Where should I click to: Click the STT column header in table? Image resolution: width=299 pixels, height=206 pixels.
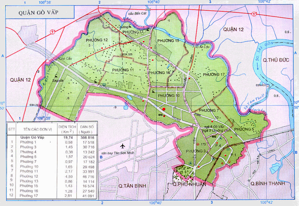point(11,129)
